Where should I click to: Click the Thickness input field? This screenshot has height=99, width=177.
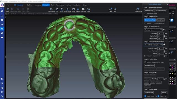160,34
